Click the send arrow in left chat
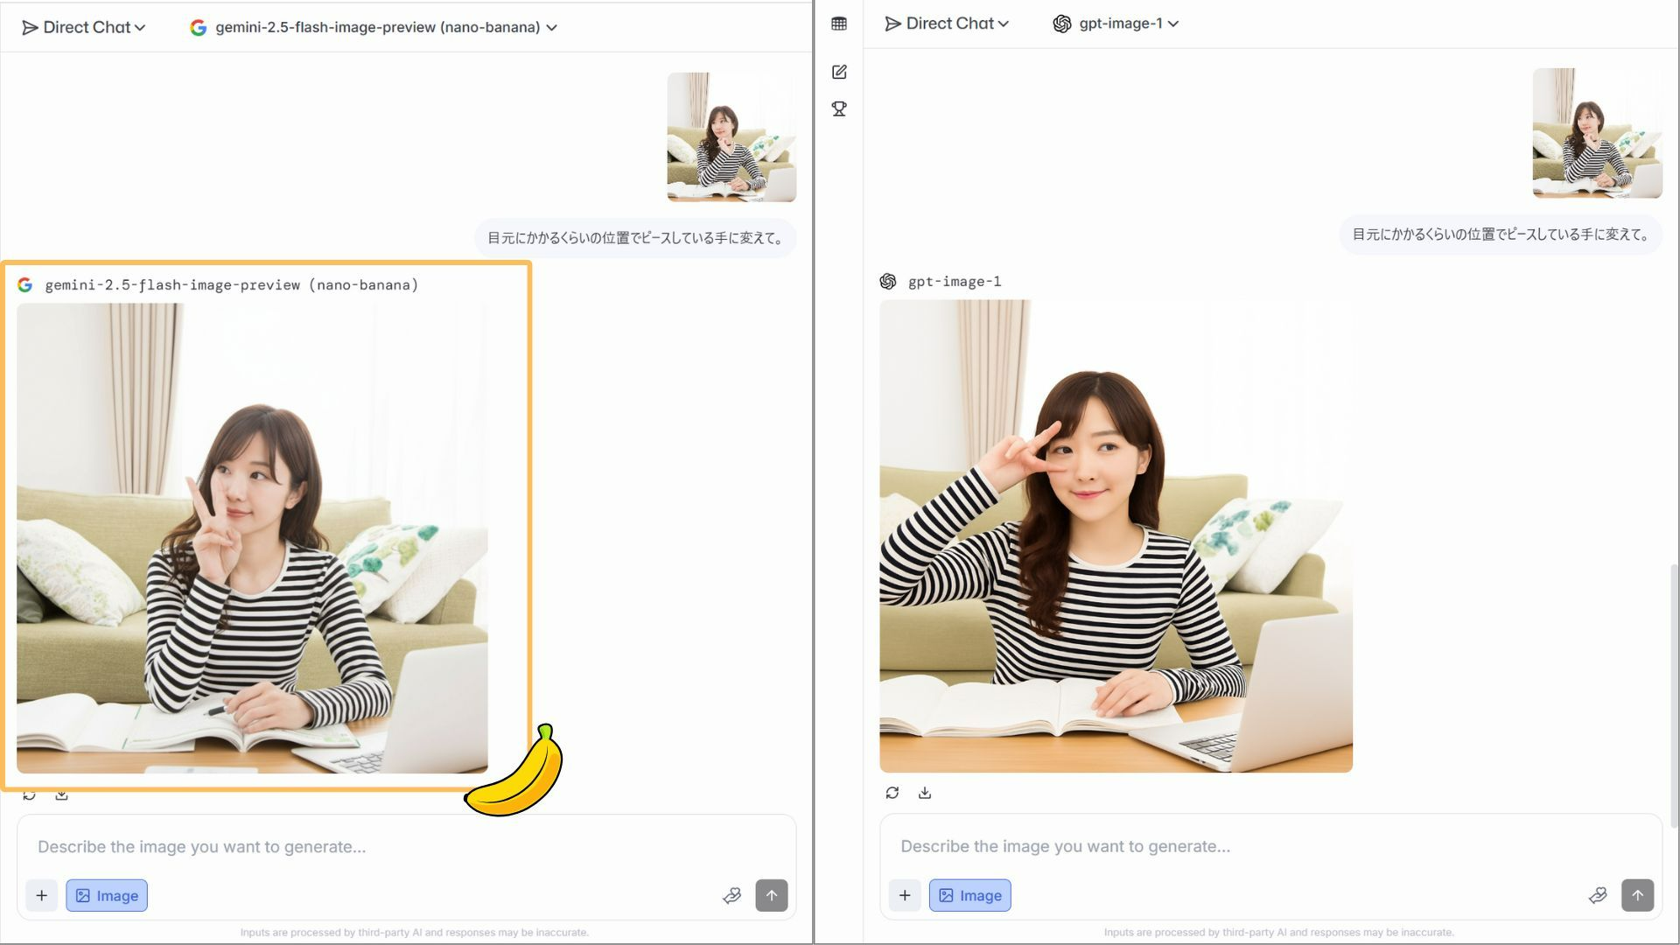 click(x=771, y=895)
